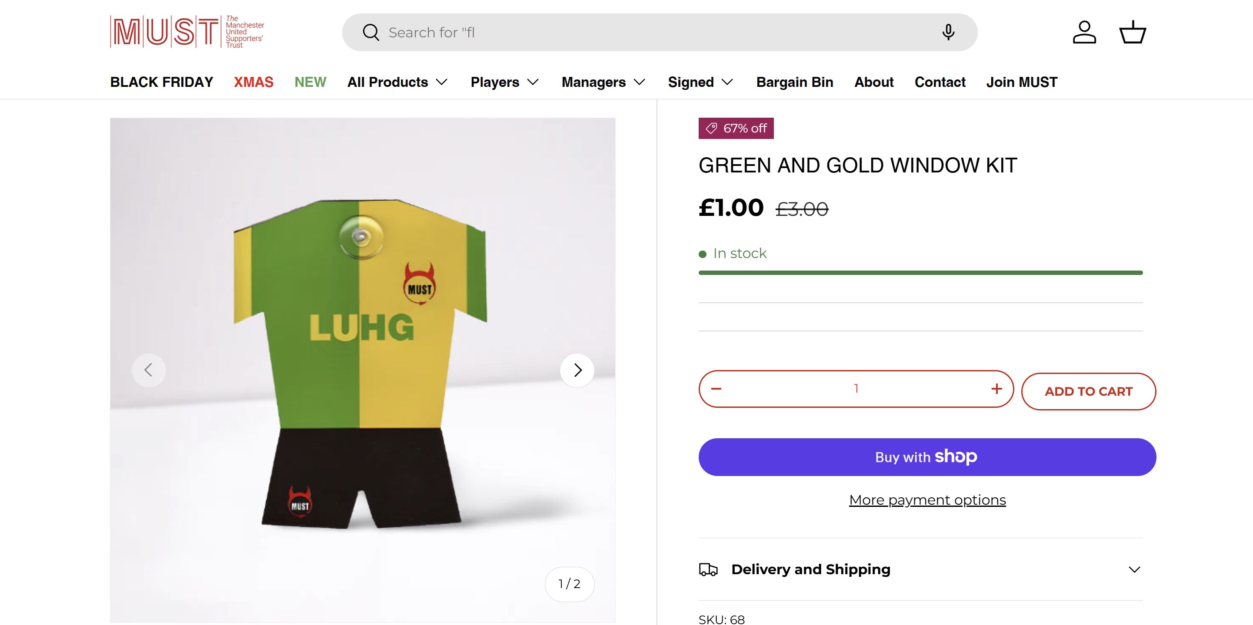Activate voice search microphone icon
Screen dimensions: 1253x625
pyautogui.click(x=947, y=33)
